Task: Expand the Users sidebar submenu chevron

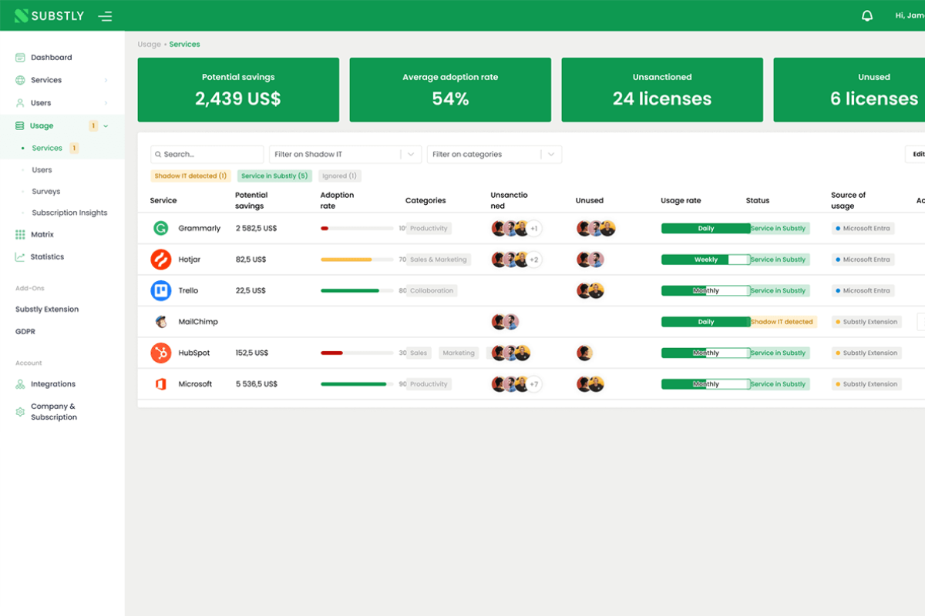Action: coord(106,103)
